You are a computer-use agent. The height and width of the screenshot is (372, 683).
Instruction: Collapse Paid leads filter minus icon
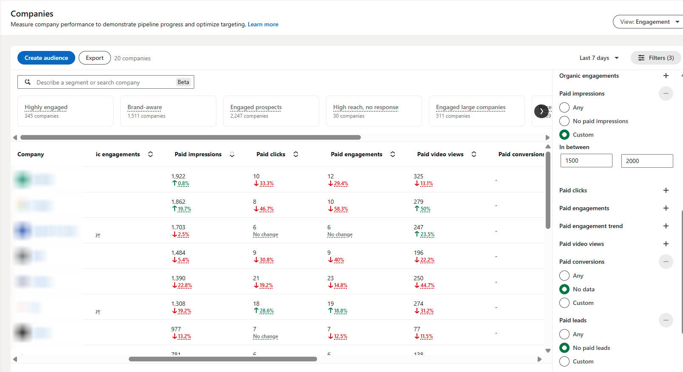[666, 320]
